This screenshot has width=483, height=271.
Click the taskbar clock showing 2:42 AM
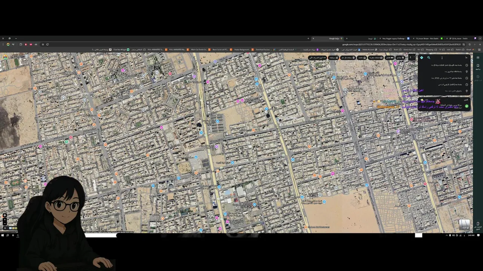[471, 235]
